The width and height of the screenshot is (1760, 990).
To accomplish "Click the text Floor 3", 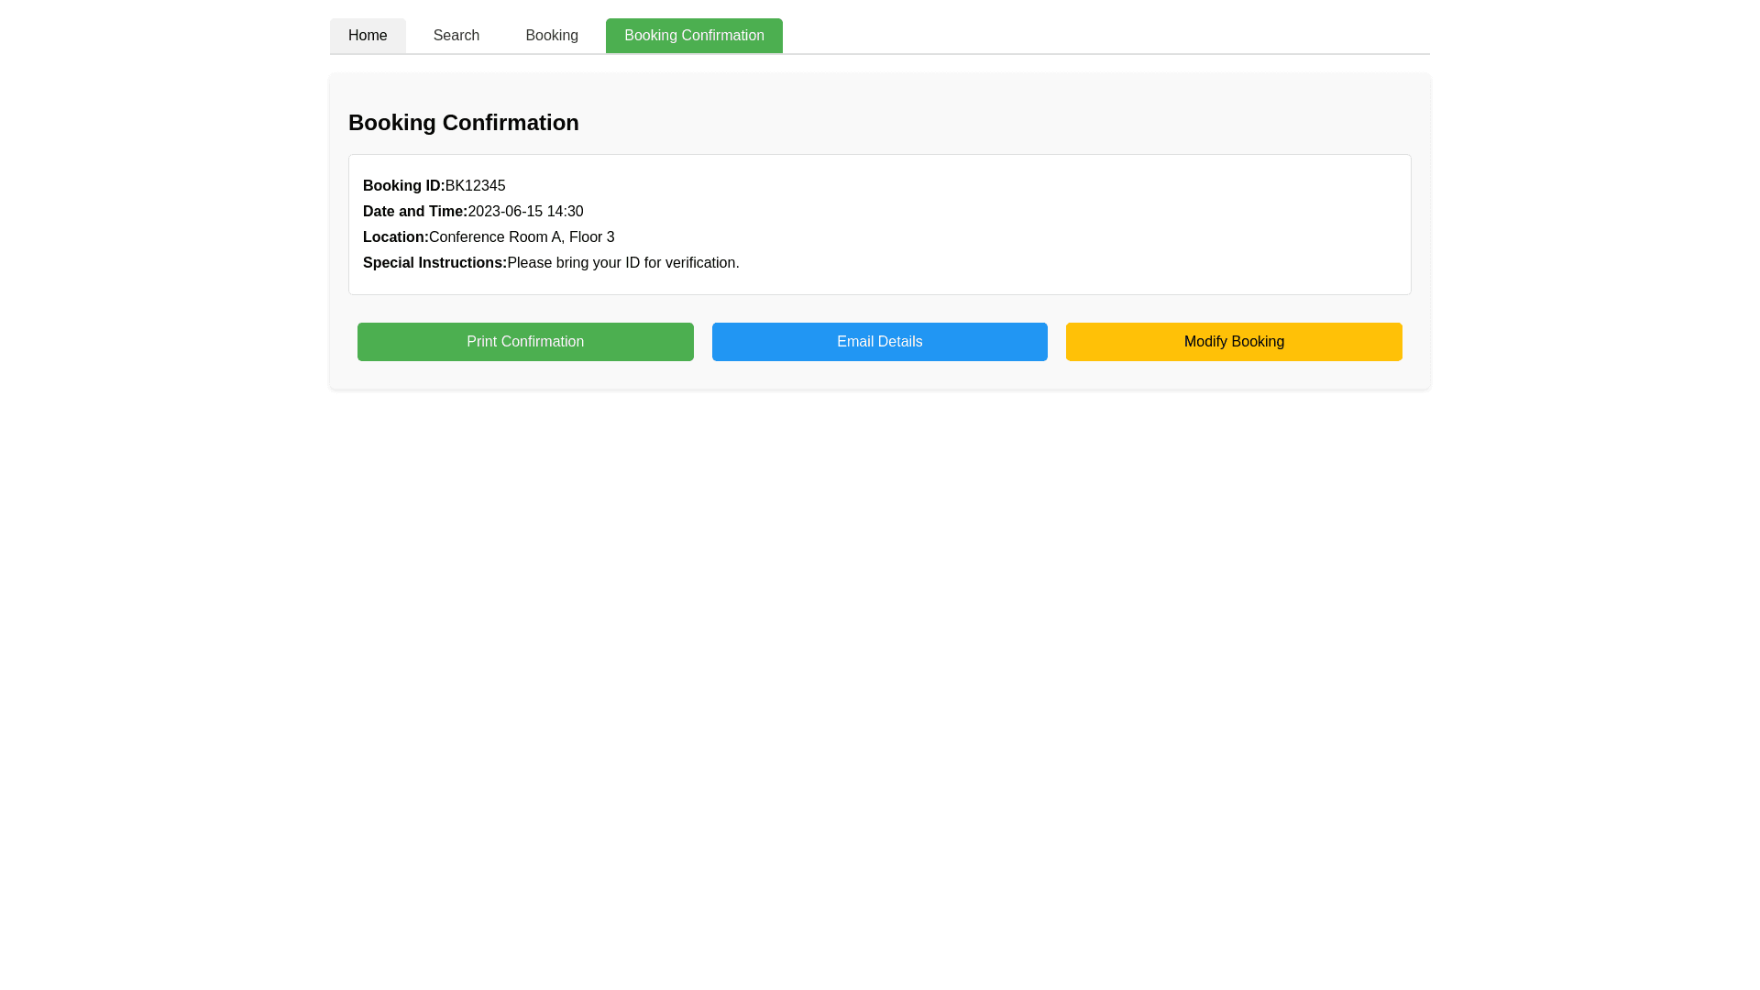I will [591, 237].
